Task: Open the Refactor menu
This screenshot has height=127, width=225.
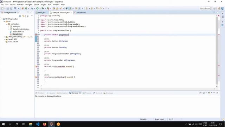Action: [20, 5]
